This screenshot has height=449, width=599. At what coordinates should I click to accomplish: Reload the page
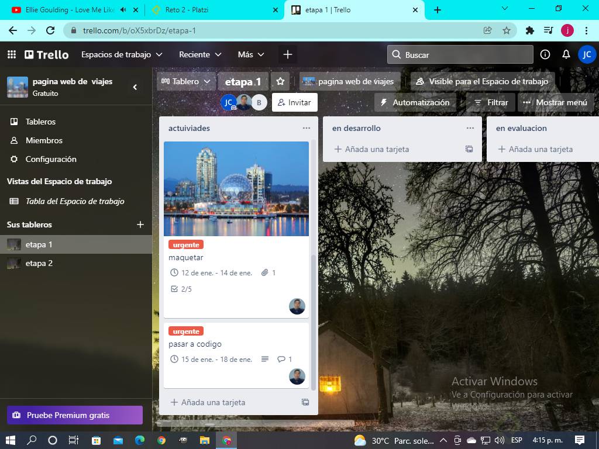pos(50,30)
